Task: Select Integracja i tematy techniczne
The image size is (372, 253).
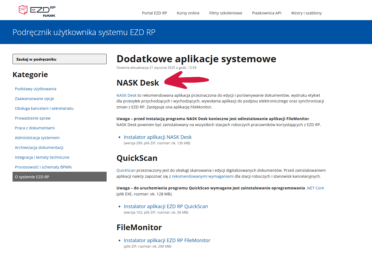Action: tap(42, 157)
